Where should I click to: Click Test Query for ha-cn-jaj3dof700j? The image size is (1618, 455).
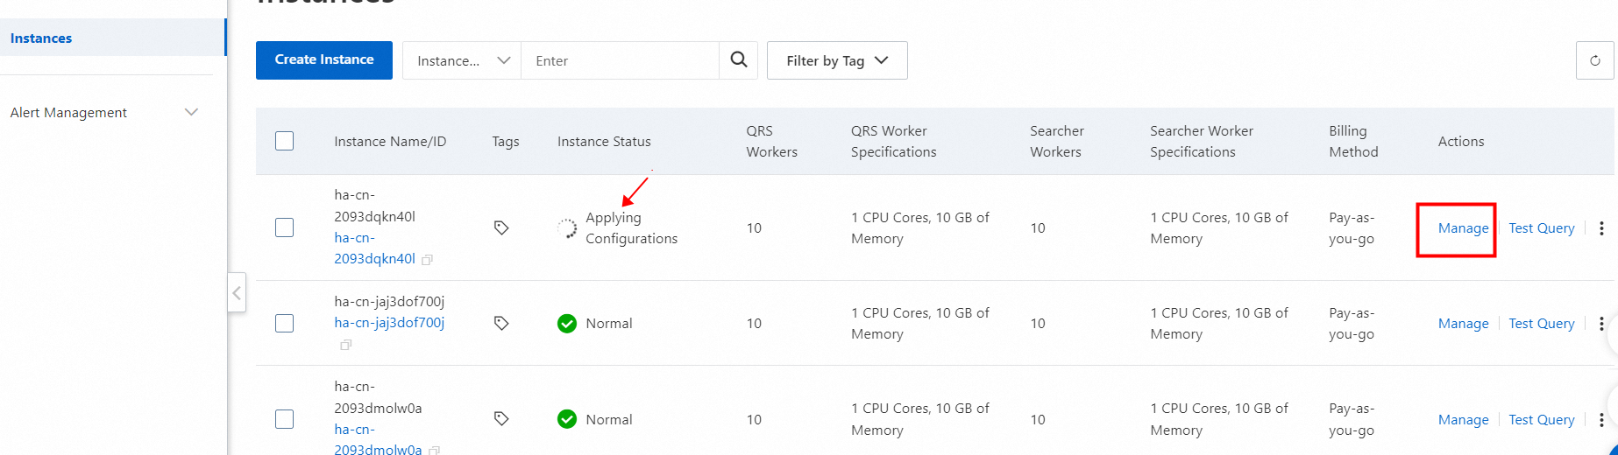(x=1541, y=324)
